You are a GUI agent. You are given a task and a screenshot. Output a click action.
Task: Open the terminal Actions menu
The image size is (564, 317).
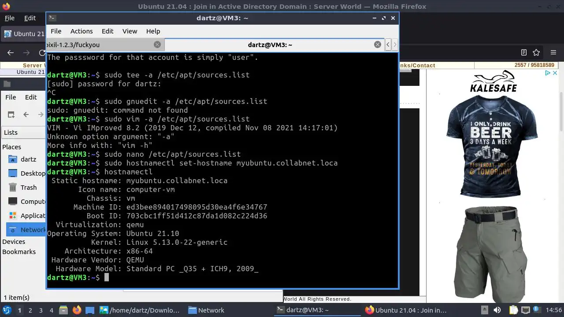pyautogui.click(x=82, y=31)
